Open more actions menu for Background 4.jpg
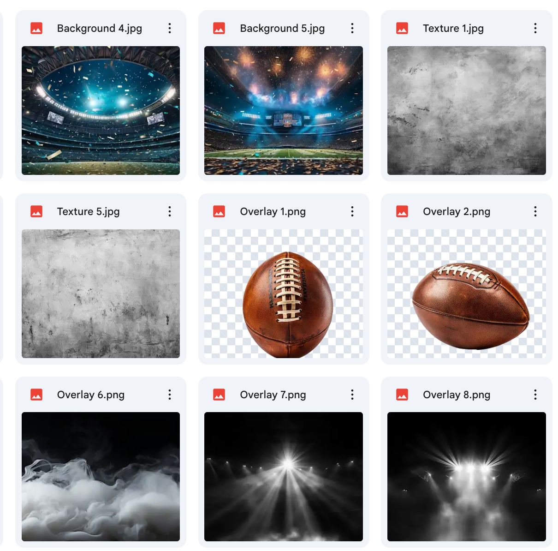 click(x=170, y=28)
